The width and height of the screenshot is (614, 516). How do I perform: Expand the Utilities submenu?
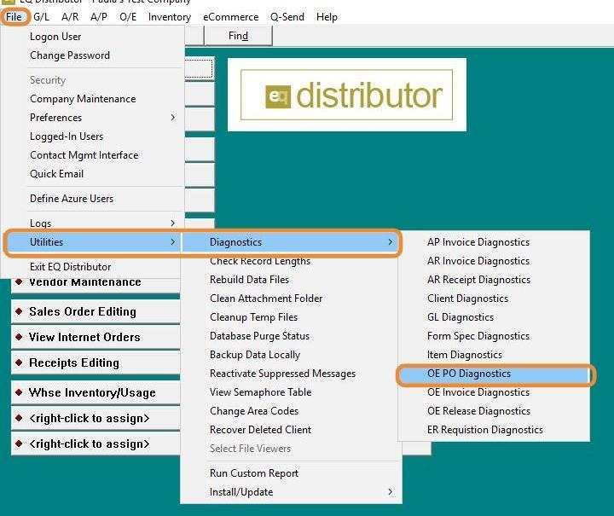(x=93, y=242)
